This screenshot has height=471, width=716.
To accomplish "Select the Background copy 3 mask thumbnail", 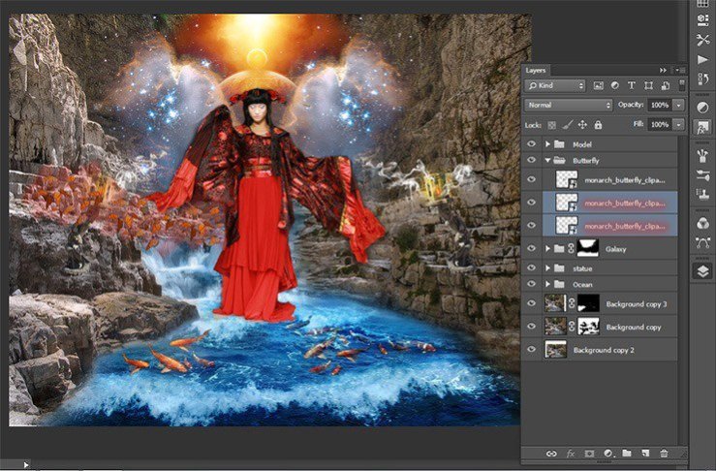I will (589, 303).
